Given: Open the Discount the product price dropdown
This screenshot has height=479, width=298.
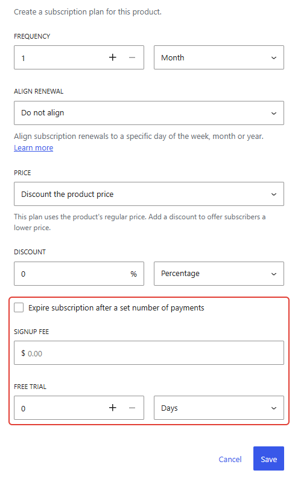Looking at the screenshot, I should pyautogui.click(x=149, y=194).
